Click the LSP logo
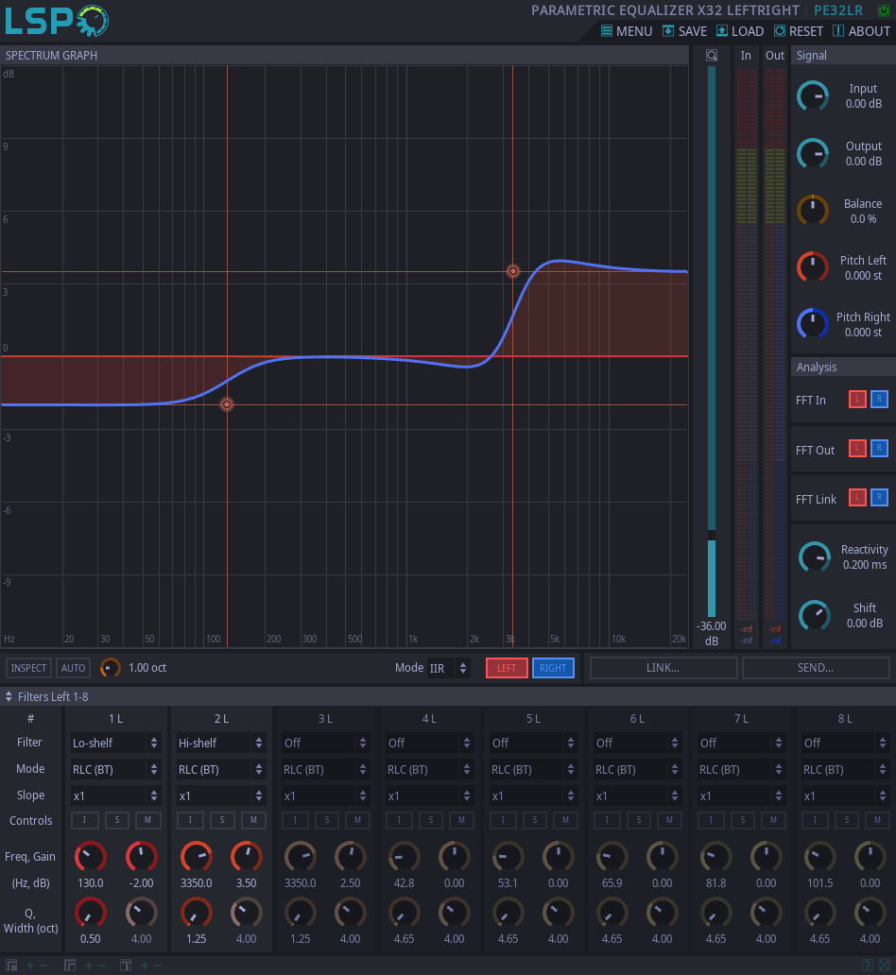Viewport: 896px width, 975px height. pos(57,21)
